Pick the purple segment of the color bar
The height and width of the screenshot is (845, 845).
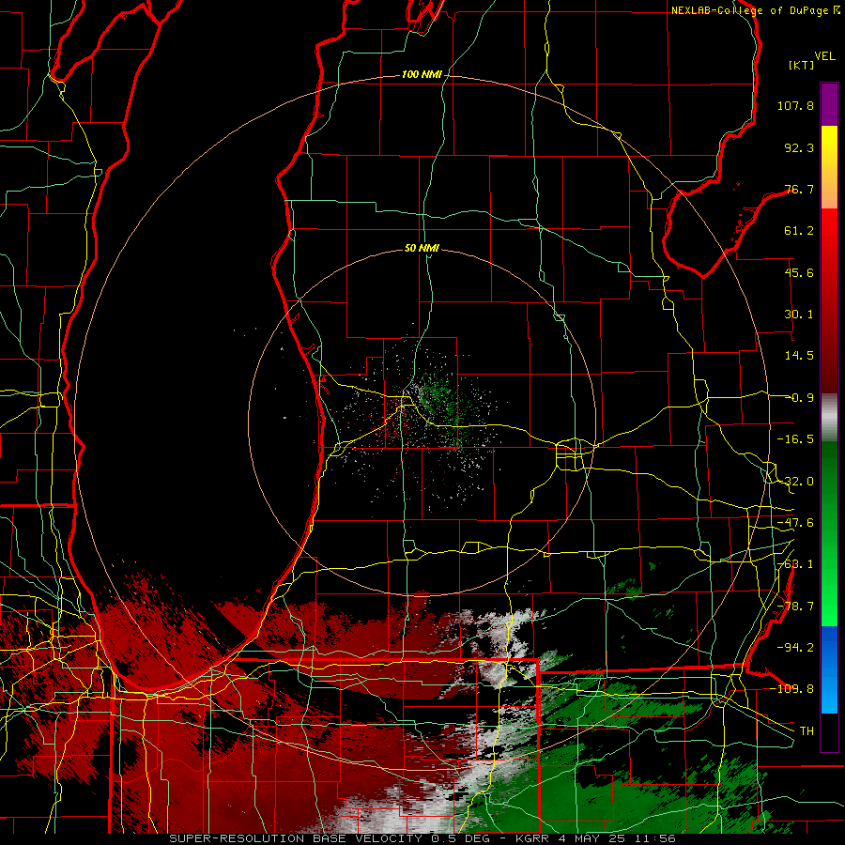tap(829, 104)
